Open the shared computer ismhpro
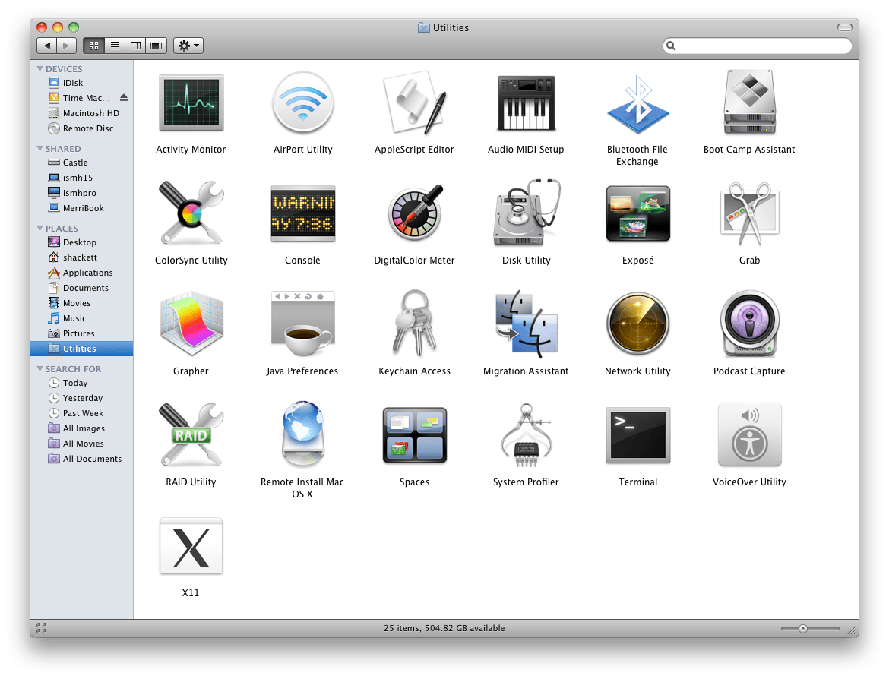 (x=81, y=193)
